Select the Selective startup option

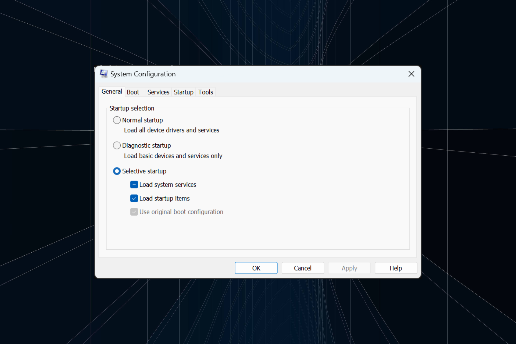point(117,171)
